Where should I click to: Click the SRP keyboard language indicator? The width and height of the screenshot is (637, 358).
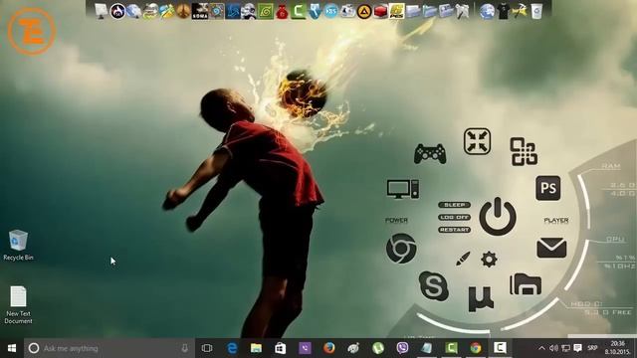pyautogui.click(x=592, y=348)
